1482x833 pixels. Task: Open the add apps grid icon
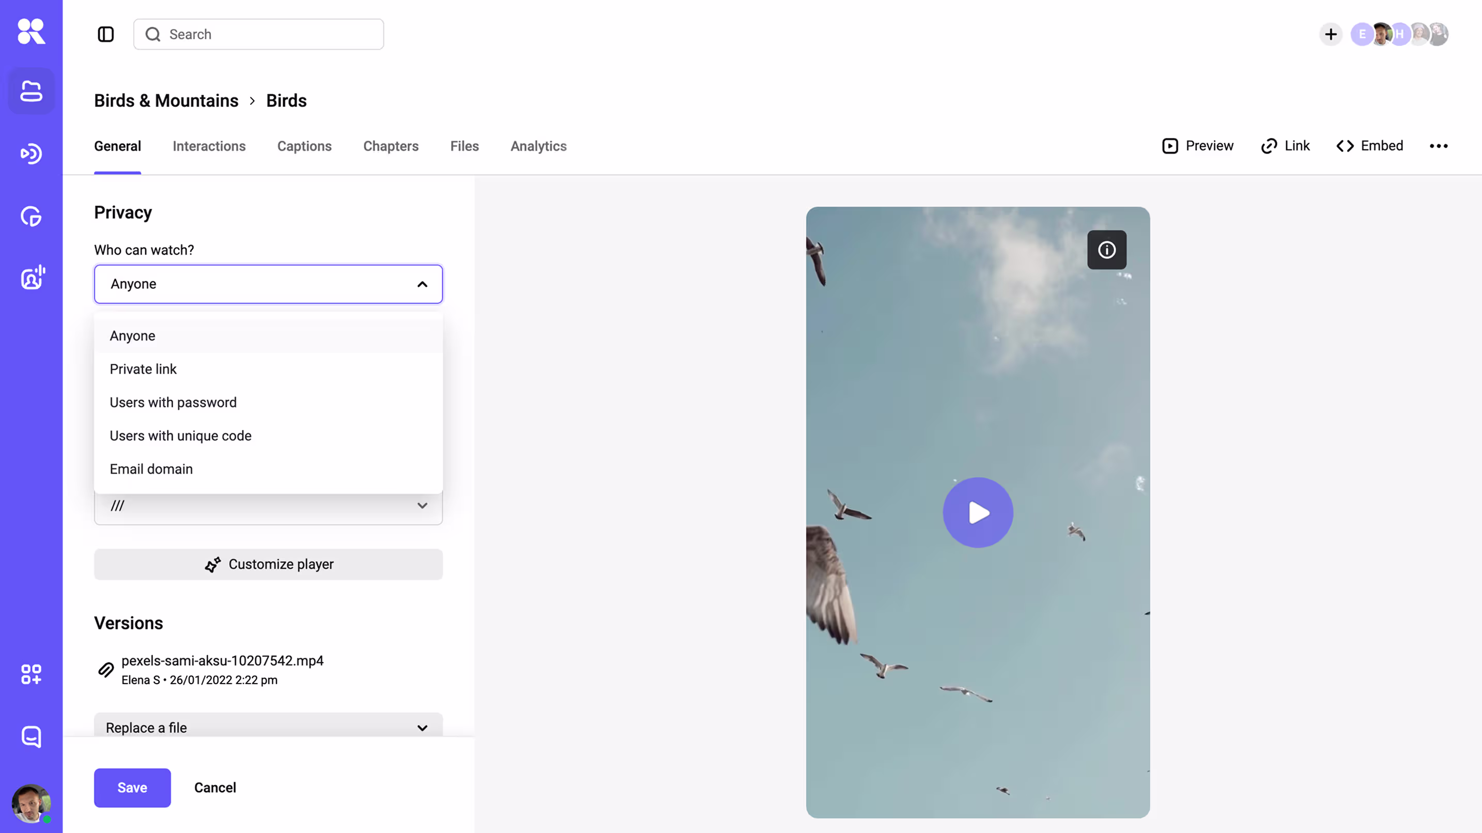[31, 674]
